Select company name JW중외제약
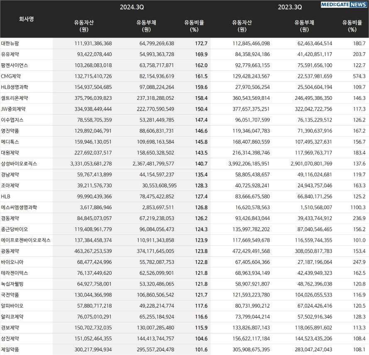This screenshot has width=369, height=355. point(13,109)
